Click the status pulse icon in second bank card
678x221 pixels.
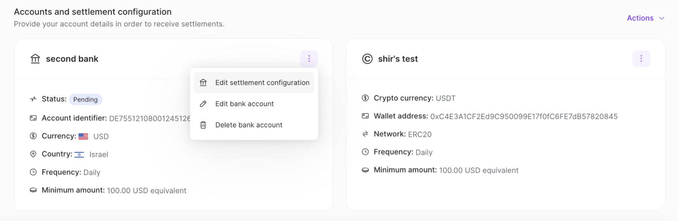33,99
